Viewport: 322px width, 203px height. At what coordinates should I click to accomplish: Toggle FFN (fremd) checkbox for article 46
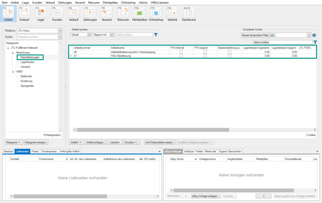(x=181, y=52)
